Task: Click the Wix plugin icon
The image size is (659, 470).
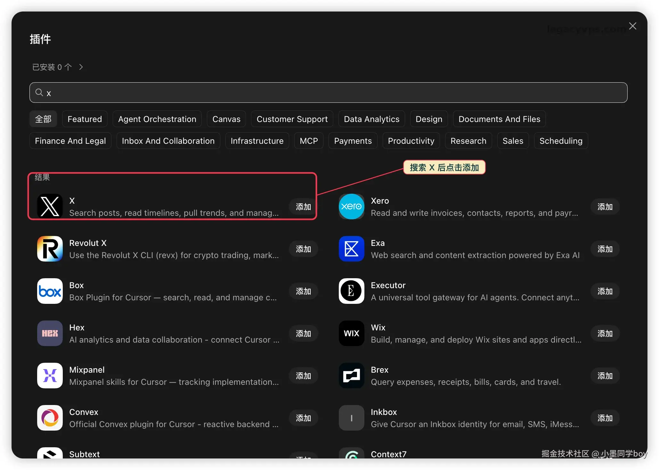Action: tap(351, 333)
